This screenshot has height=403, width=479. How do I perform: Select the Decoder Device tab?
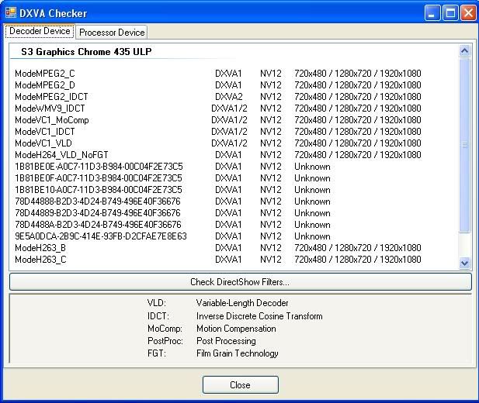[x=40, y=31]
